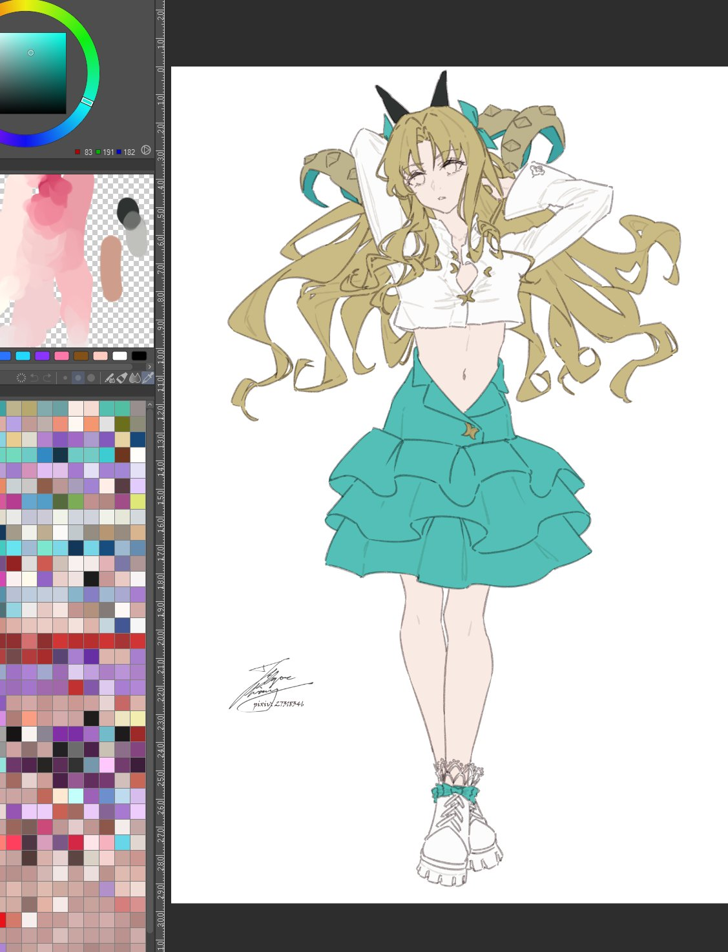Screen dimensions: 728x952
Task: Select the large brush size dot
Action: tap(91, 378)
